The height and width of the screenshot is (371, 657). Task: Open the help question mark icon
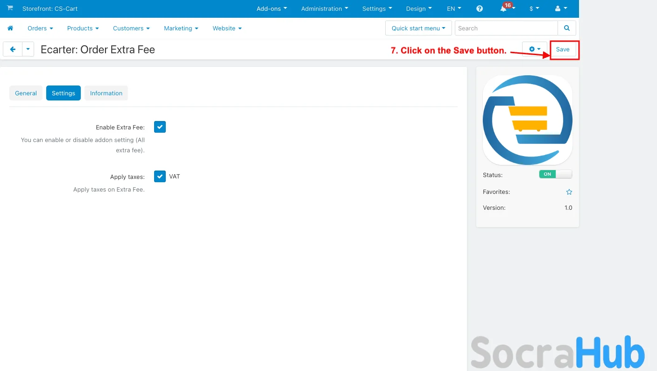point(480,9)
